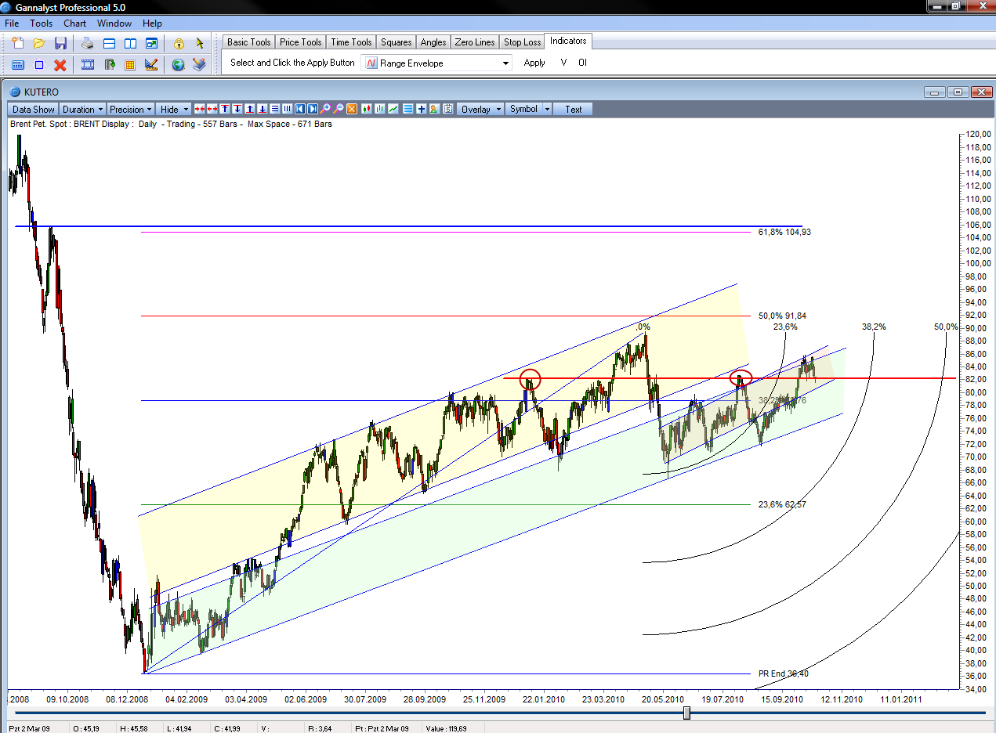
Task: Toggle the OI open interest indicator
Action: (582, 63)
